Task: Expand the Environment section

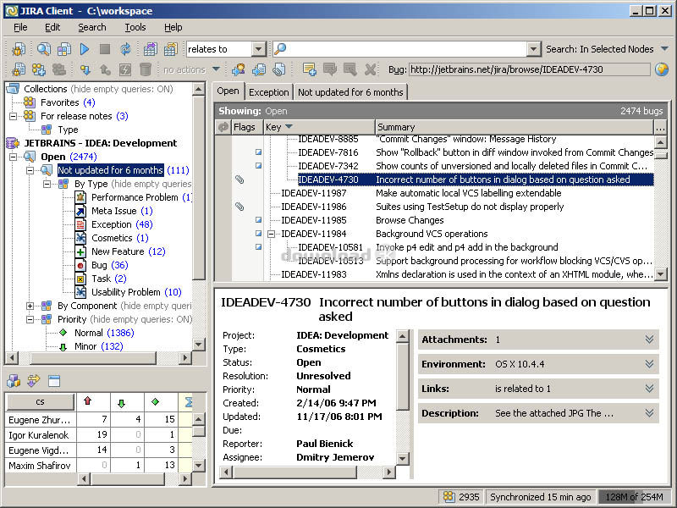Action: pos(649,364)
